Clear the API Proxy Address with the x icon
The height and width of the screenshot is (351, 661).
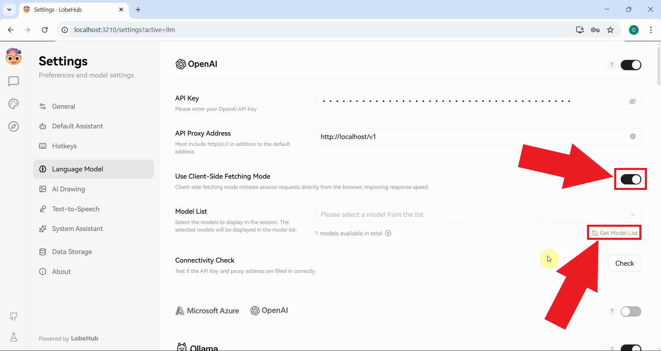(633, 136)
